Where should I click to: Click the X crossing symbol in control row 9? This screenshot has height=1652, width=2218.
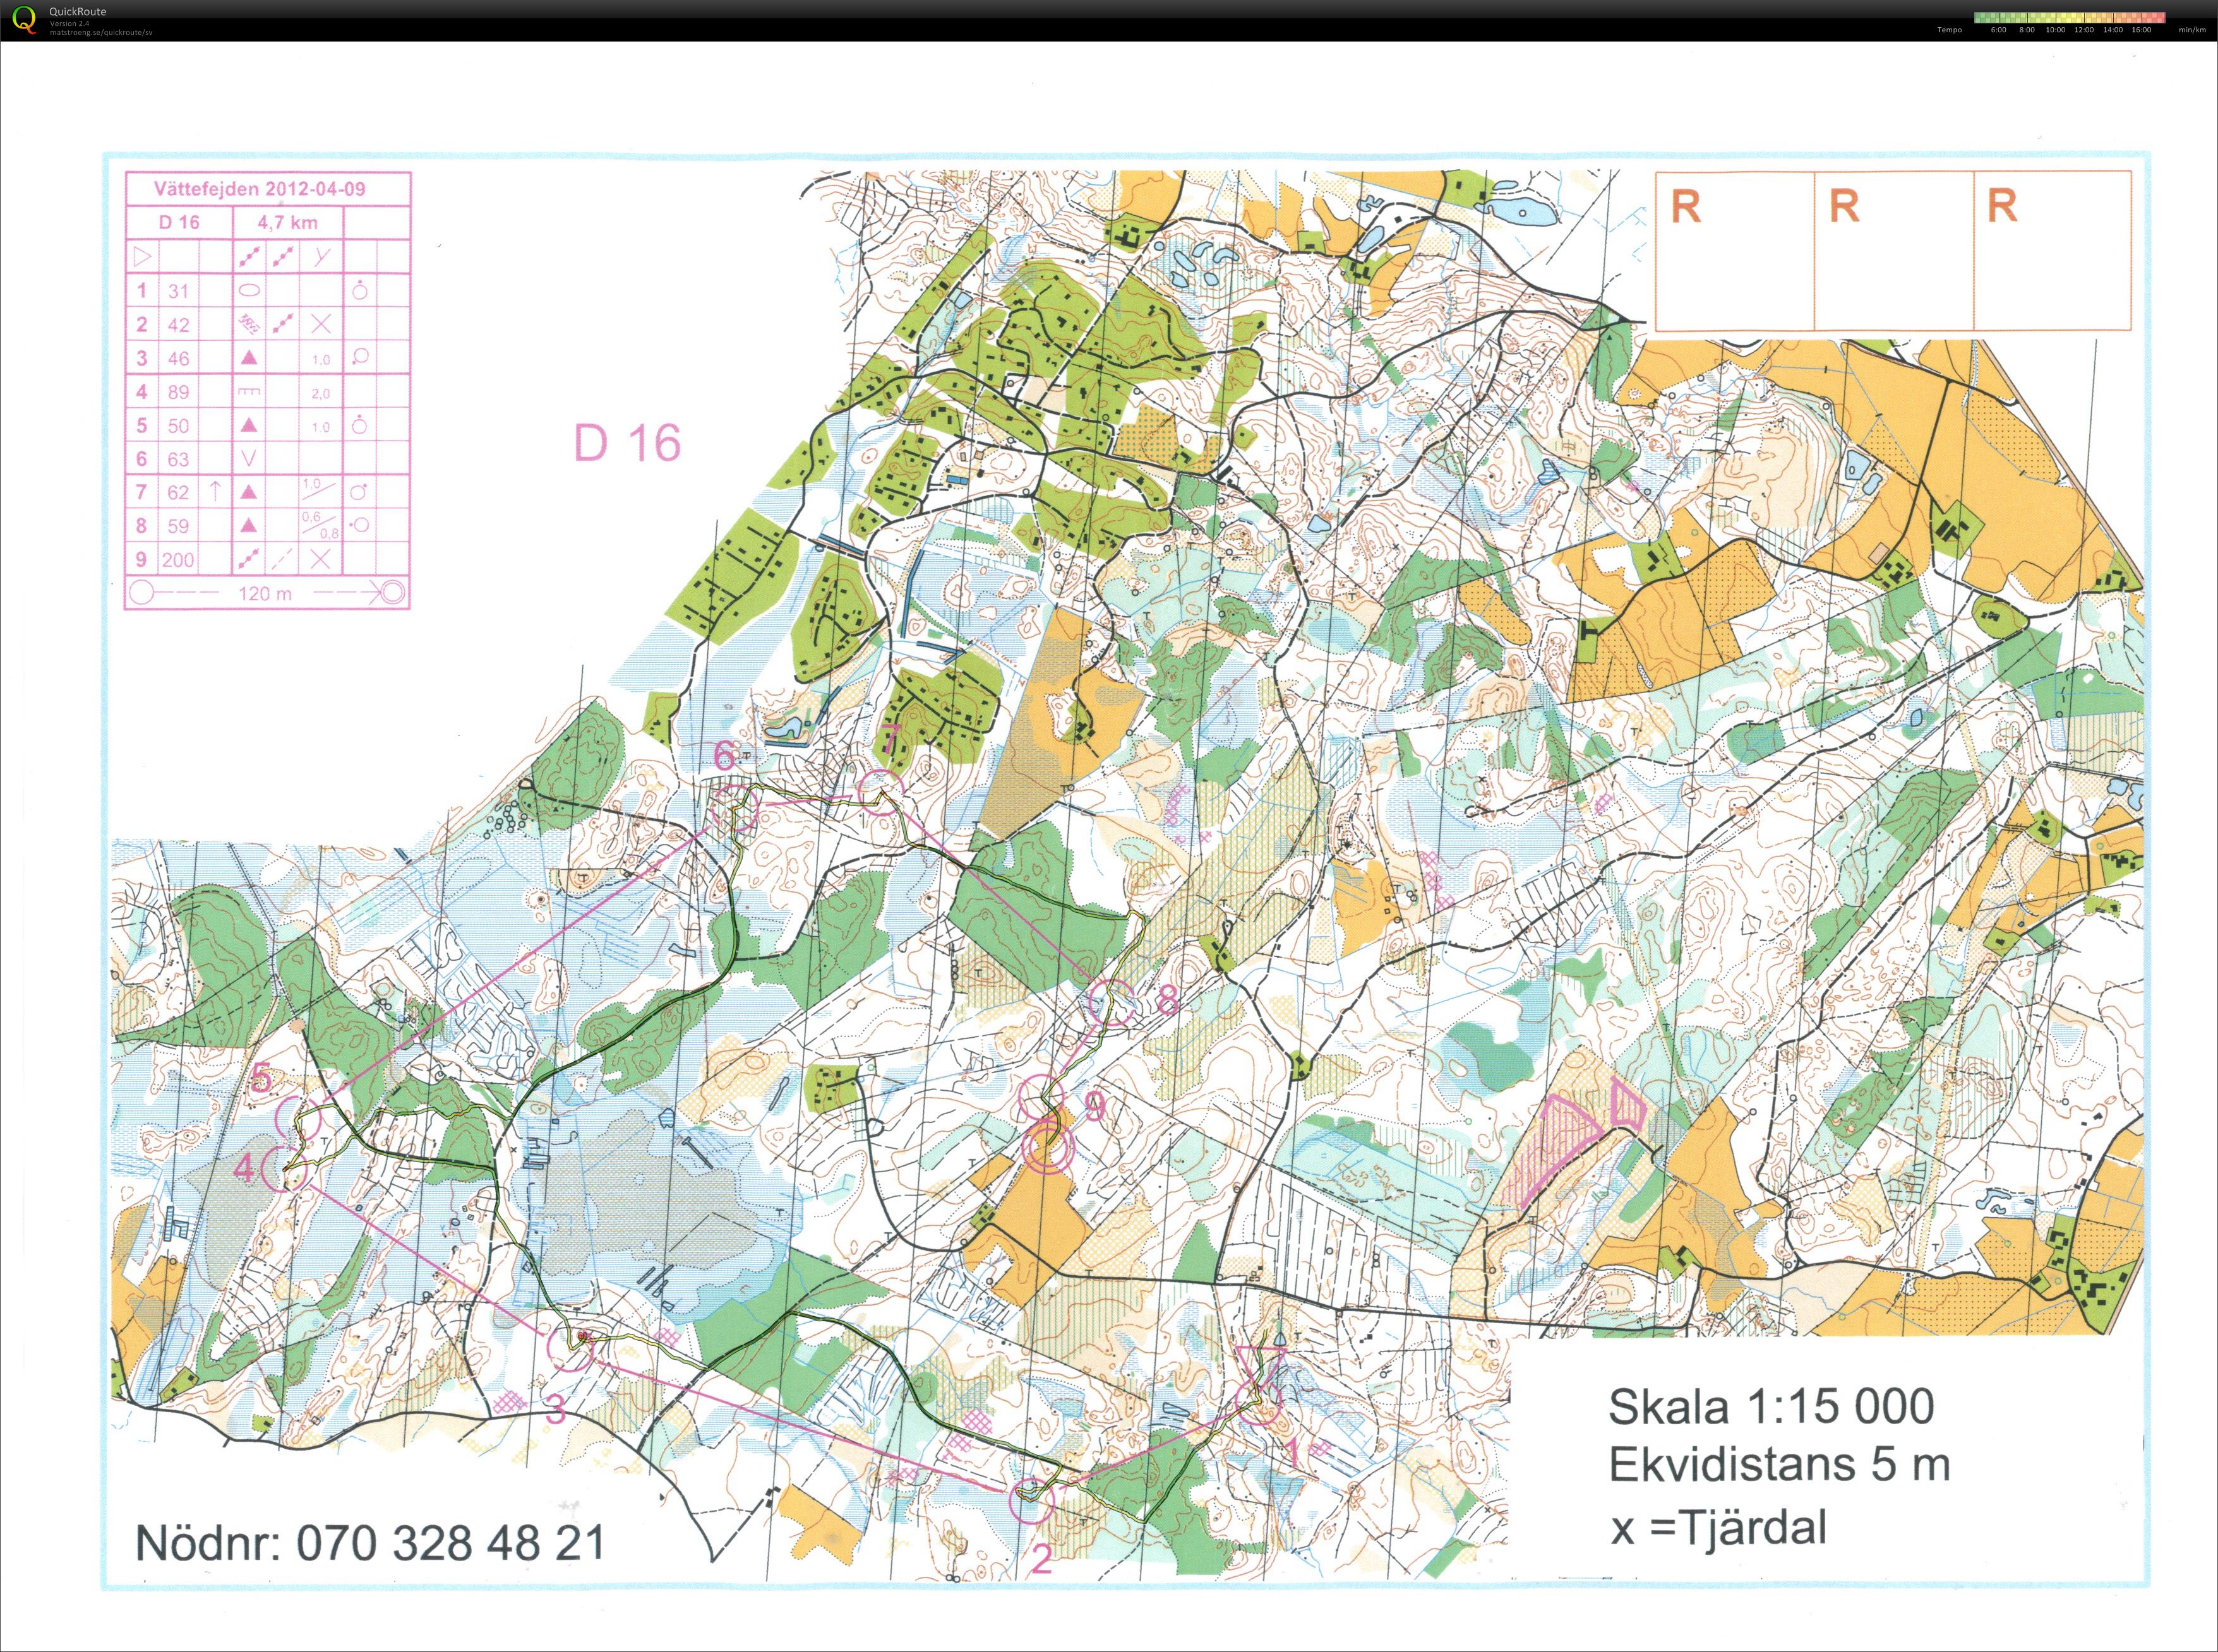(320, 559)
